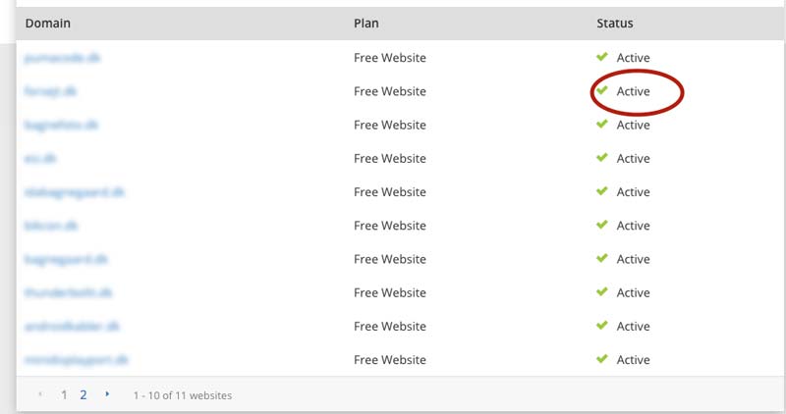Viewport: 786px width, 414px height.
Task: Click the green checkmark in the third row
Action: tap(602, 125)
